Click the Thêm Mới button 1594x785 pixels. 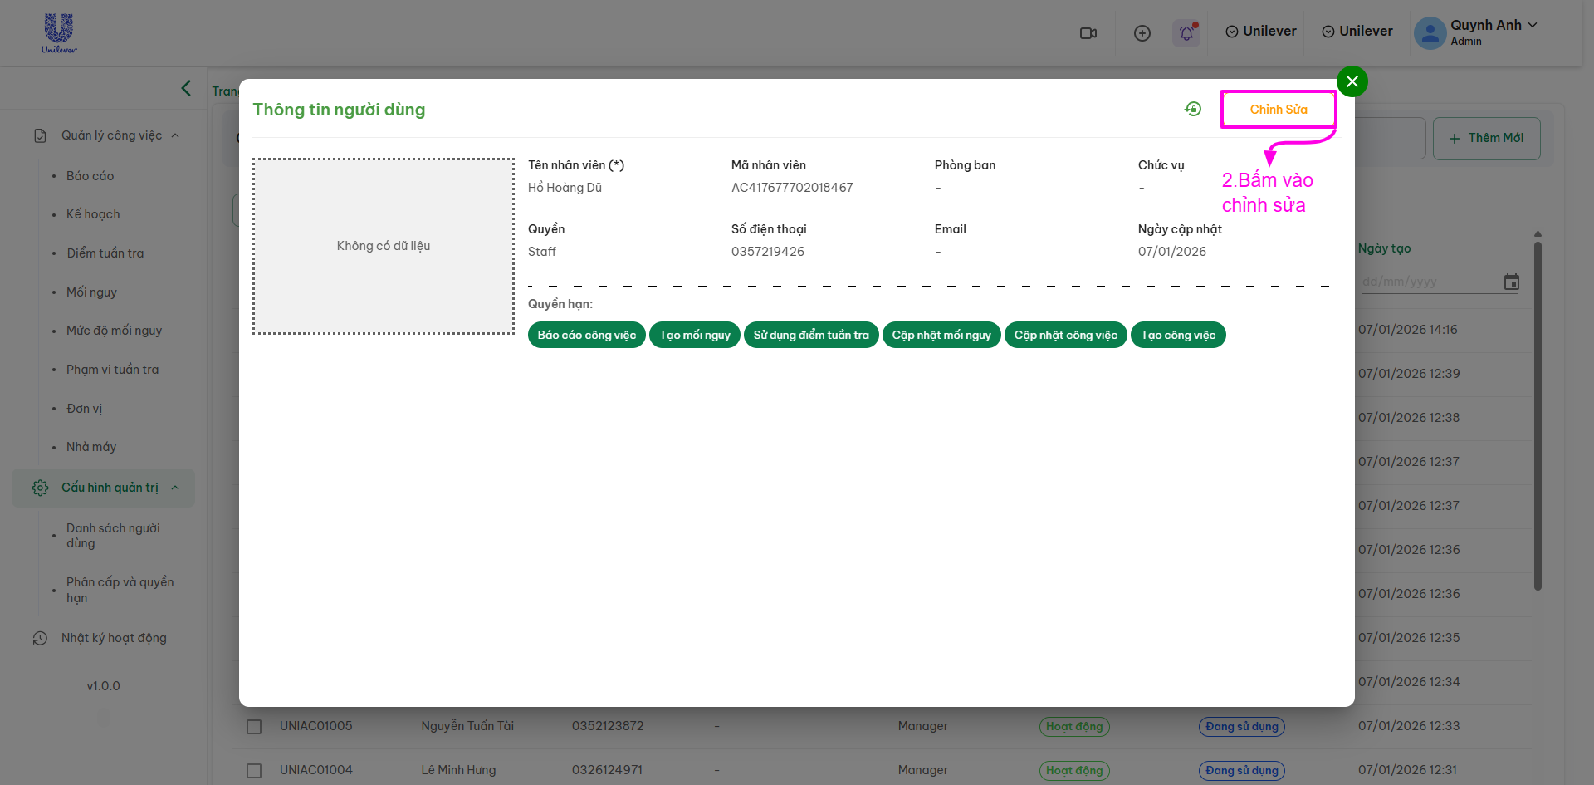1486,138
